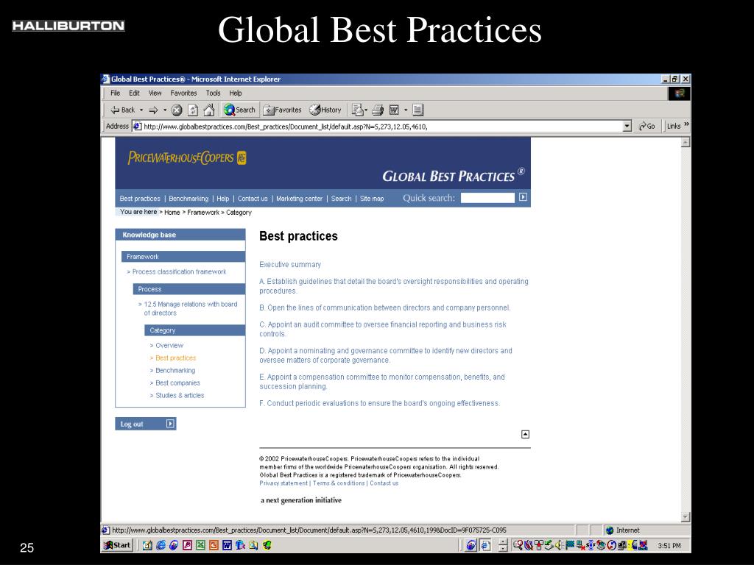Expand the Links toolbar chevron
Image resolution: width=754 pixels, height=565 pixels.
687,124
